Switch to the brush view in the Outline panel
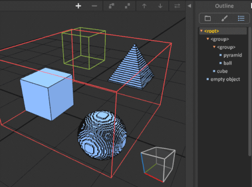This screenshot has width=252, height=187. coord(224,18)
